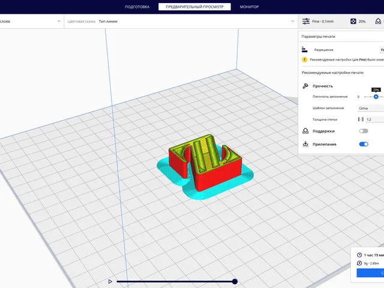Click the infill 20% icon in header

tap(353, 22)
